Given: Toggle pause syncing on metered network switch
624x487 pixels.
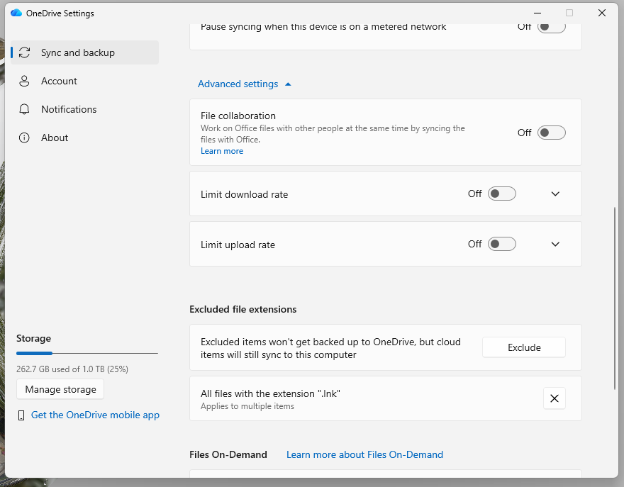Looking at the screenshot, I should (551, 27).
